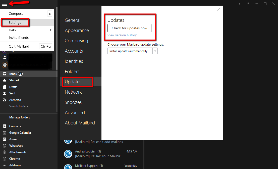
Task: Open the update settings dropdown arrow
Action: tap(155, 51)
